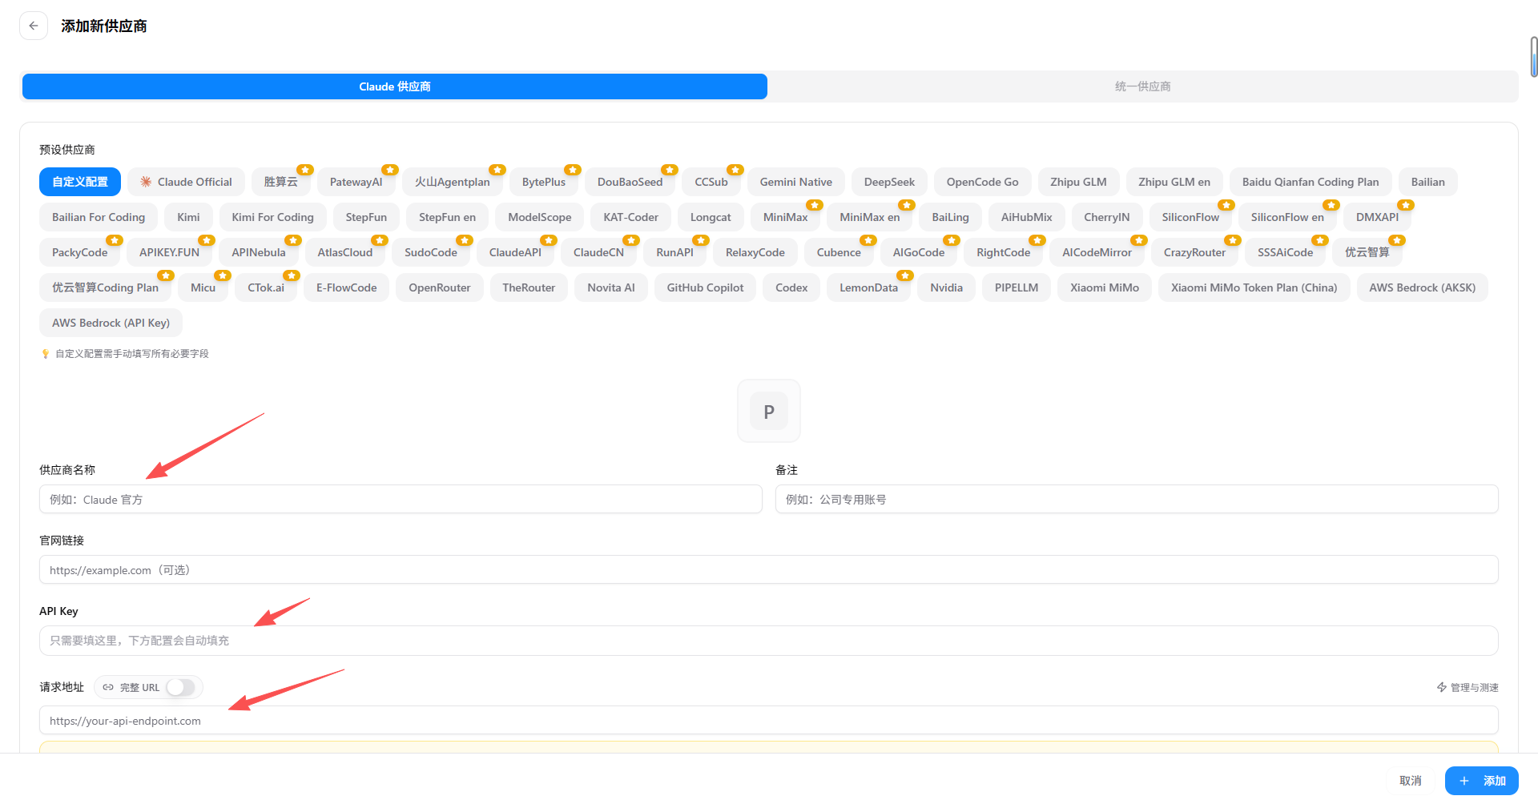The width and height of the screenshot is (1538, 808).
Task: Choose Gemini Native preset
Action: tap(796, 182)
